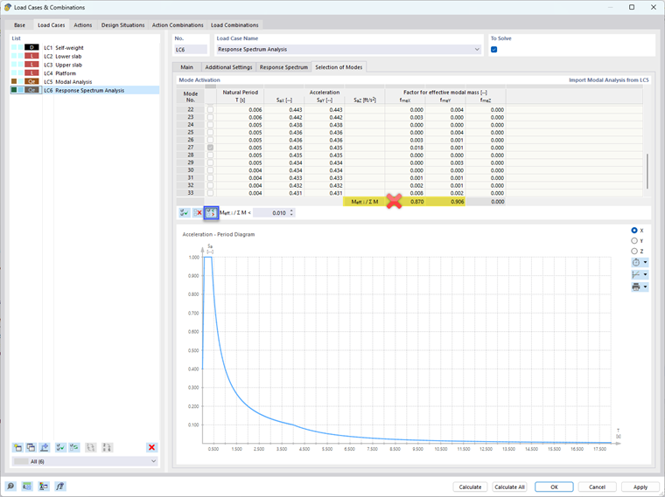Switch to the Design Situations tab

point(123,25)
